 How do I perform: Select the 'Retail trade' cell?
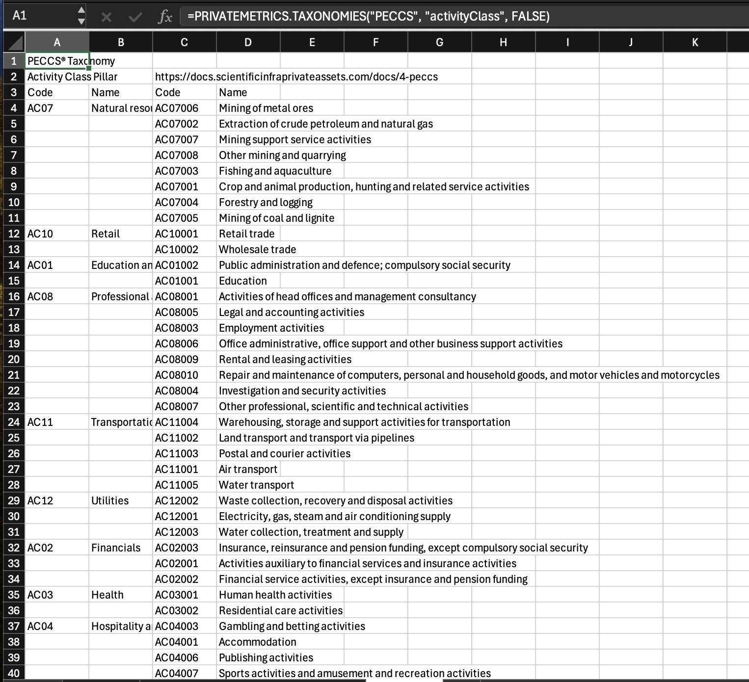(248, 234)
